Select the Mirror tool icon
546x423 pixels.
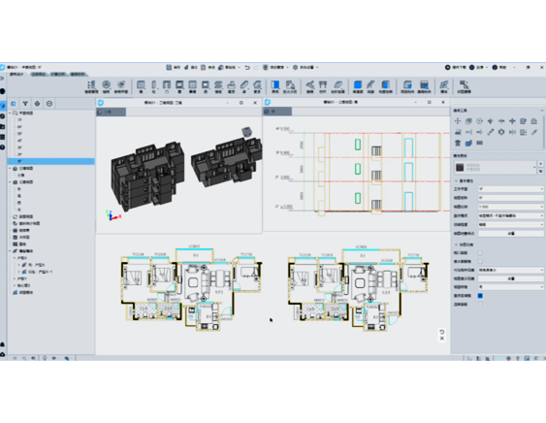pos(512,132)
